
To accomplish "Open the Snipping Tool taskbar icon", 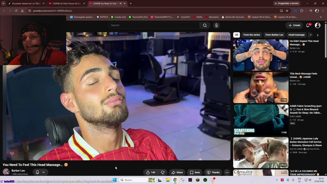I will pyautogui.click(x=183, y=180).
